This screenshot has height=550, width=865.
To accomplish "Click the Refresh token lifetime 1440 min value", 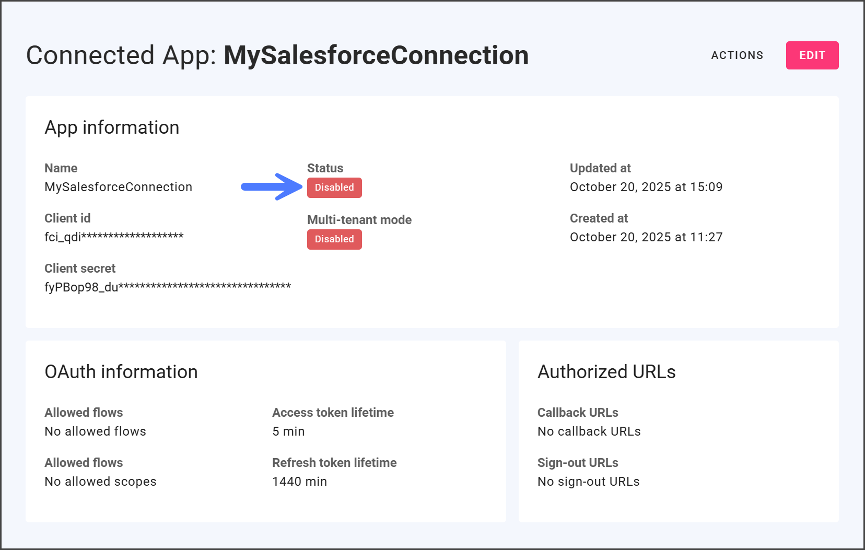I will click(x=299, y=482).
